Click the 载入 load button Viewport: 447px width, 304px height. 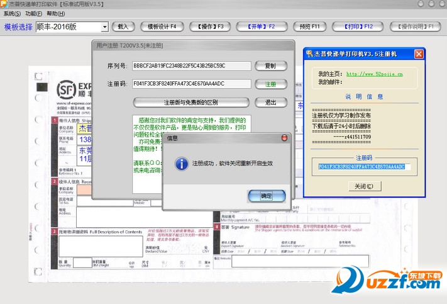[123, 26]
